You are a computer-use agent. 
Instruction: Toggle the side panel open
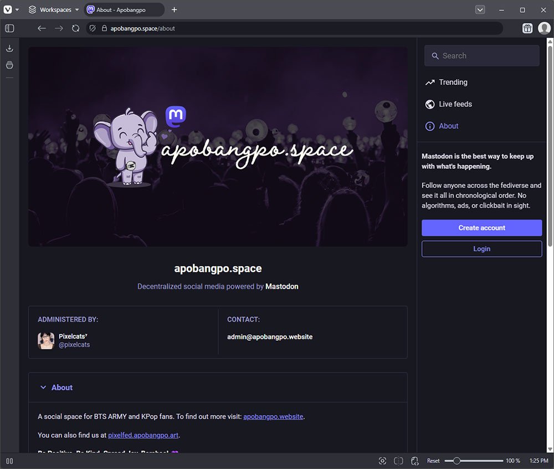[9, 28]
